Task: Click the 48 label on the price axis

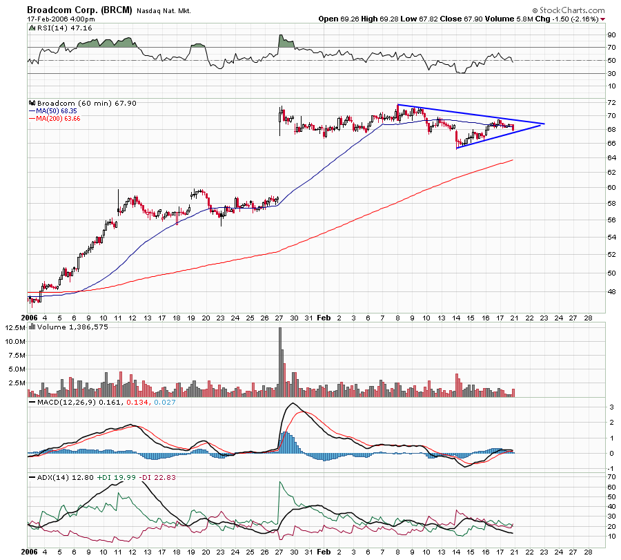Action: point(612,292)
